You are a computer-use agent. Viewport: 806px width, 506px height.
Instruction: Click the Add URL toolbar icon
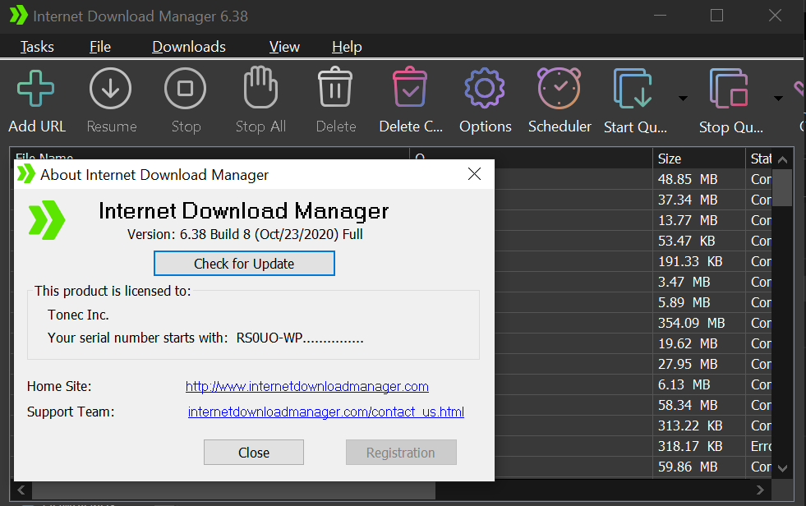pyautogui.click(x=35, y=89)
